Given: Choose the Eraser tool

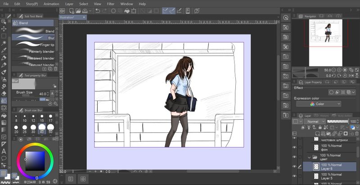Looking at the screenshot, I should click(4, 94).
